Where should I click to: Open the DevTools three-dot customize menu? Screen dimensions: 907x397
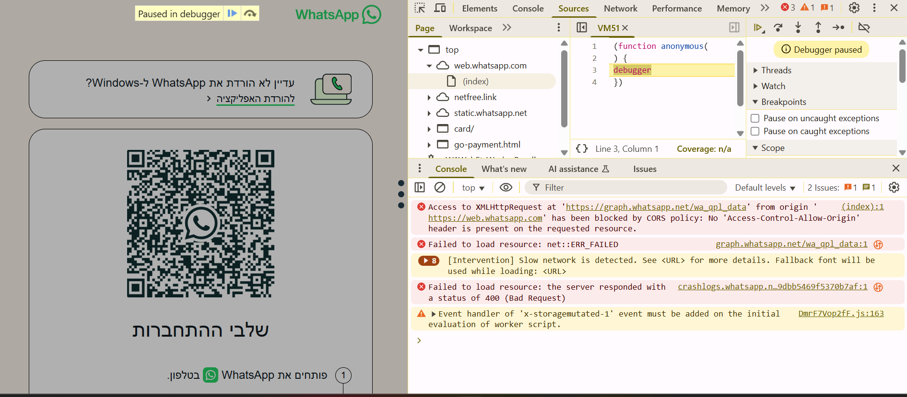[874, 8]
